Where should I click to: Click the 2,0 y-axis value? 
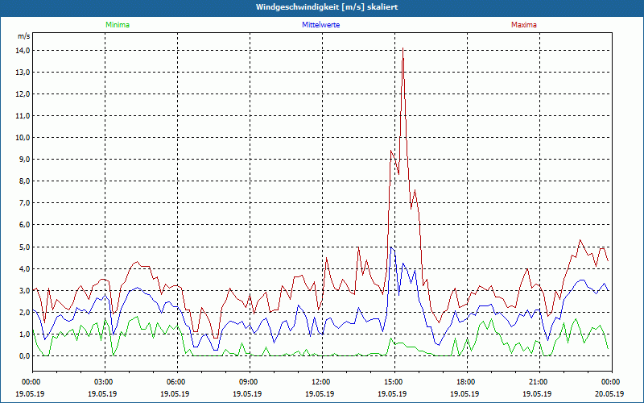point(24,313)
